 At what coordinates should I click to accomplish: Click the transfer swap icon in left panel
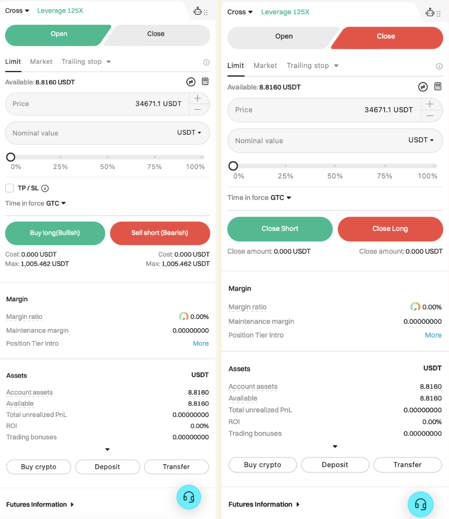[x=191, y=82]
